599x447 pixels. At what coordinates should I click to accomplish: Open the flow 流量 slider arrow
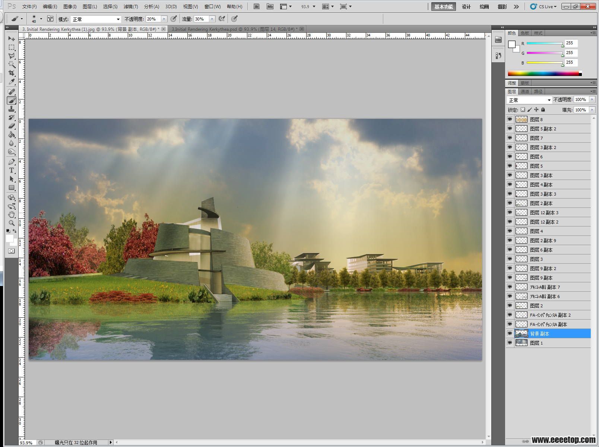click(212, 19)
